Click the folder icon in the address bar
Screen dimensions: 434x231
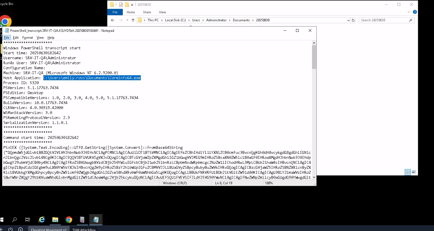pyautogui.click(x=140, y=20)
